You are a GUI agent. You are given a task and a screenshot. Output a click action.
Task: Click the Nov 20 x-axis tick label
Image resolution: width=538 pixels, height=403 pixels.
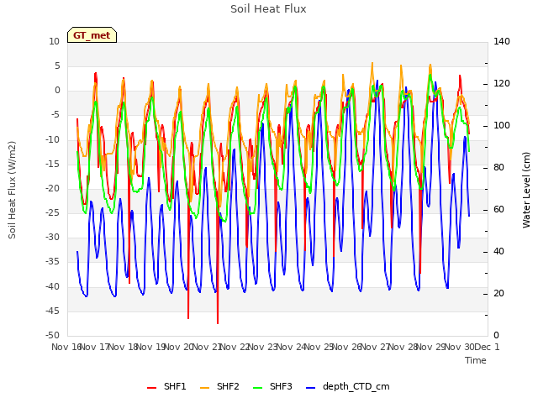(x=178, y=347)
